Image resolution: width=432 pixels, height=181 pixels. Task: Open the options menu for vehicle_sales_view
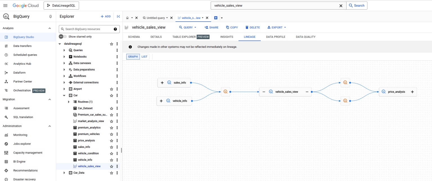tap(117, 166)
